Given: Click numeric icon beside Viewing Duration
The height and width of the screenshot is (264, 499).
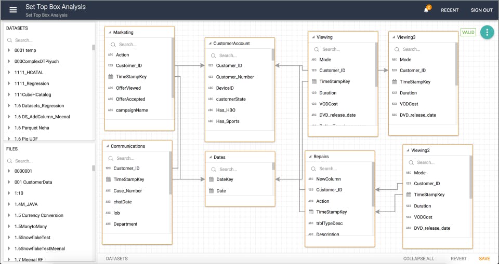Looking at the screenshot, I should point(314,93).
